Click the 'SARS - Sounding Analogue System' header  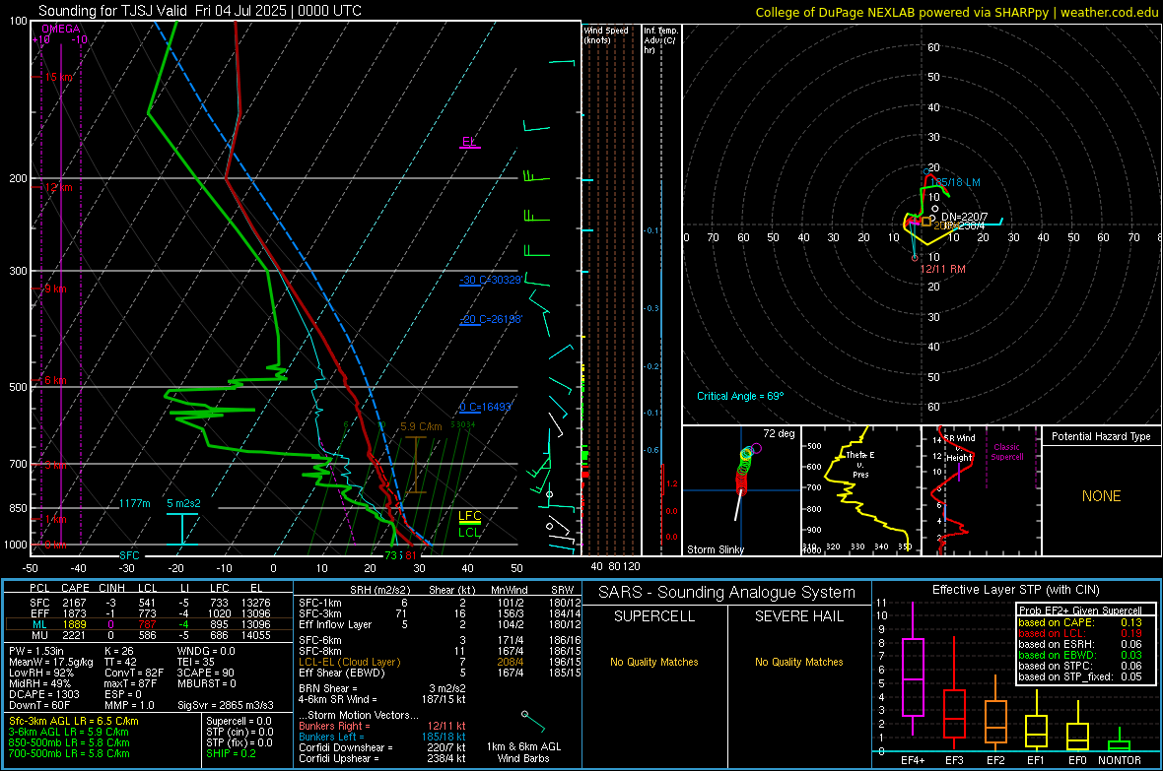click(727, 593)
